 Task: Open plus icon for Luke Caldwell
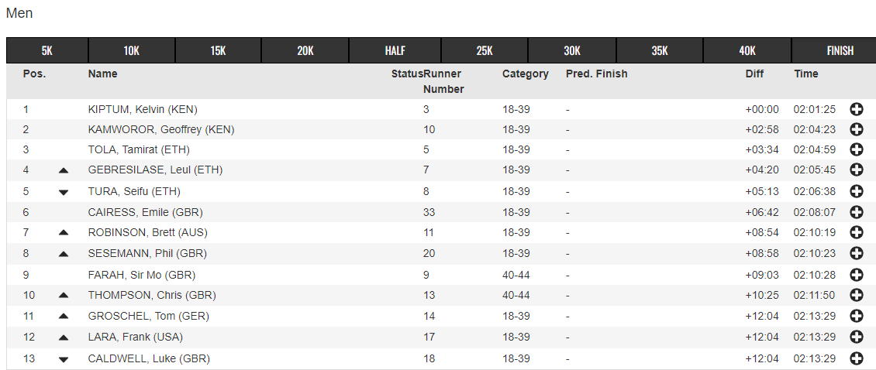point(856,359)
